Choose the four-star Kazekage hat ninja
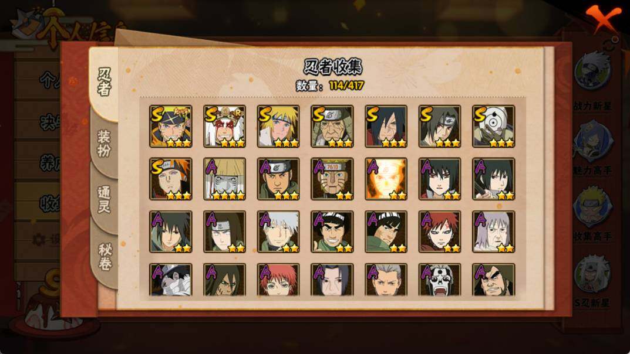The width and height of the screenshot is (630, 354). tap(224, 179)
